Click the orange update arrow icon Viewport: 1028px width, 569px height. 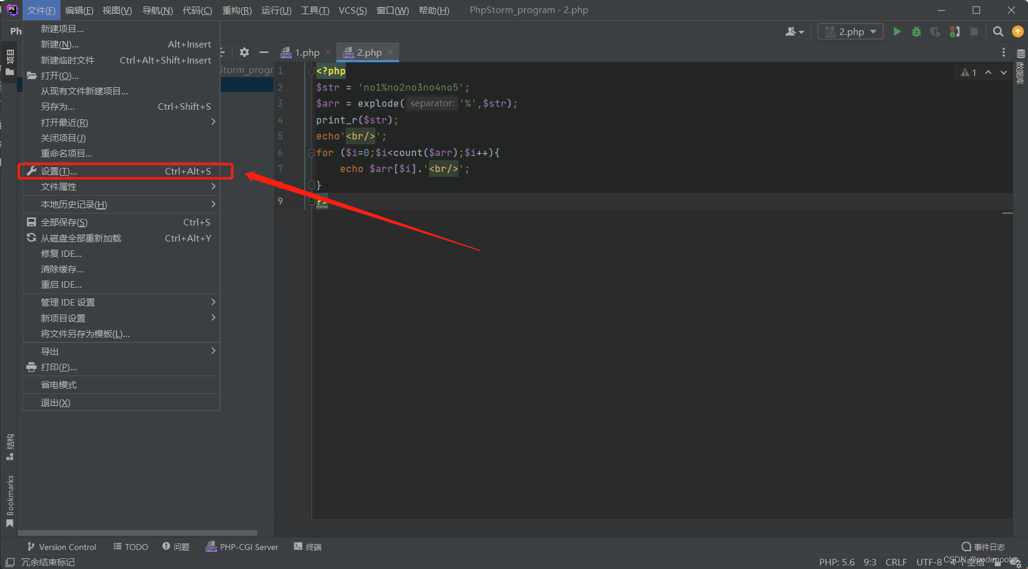click(1018, 31)
